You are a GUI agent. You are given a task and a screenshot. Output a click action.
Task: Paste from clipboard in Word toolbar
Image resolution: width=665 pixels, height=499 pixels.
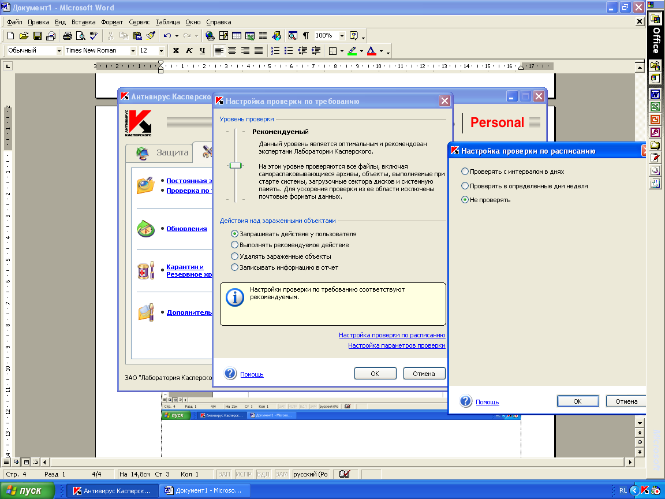point(137,36)
